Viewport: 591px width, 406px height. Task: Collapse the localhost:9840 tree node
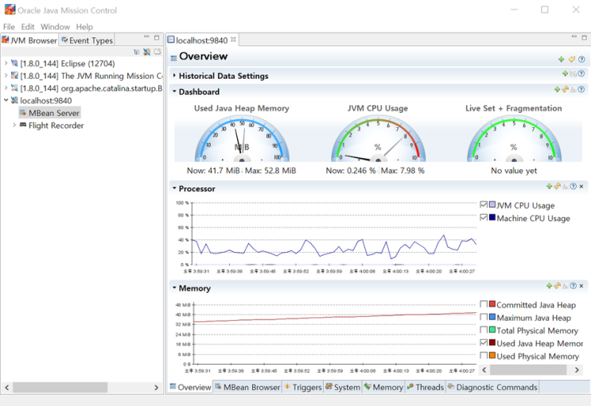click(6, 101)
